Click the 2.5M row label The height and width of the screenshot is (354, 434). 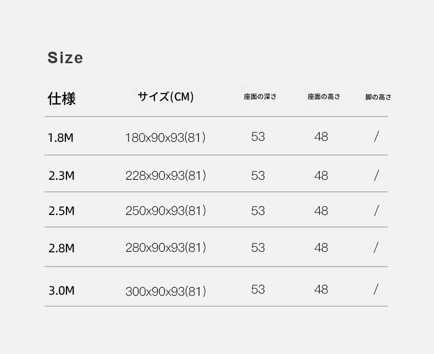click(x=61, y=211)
